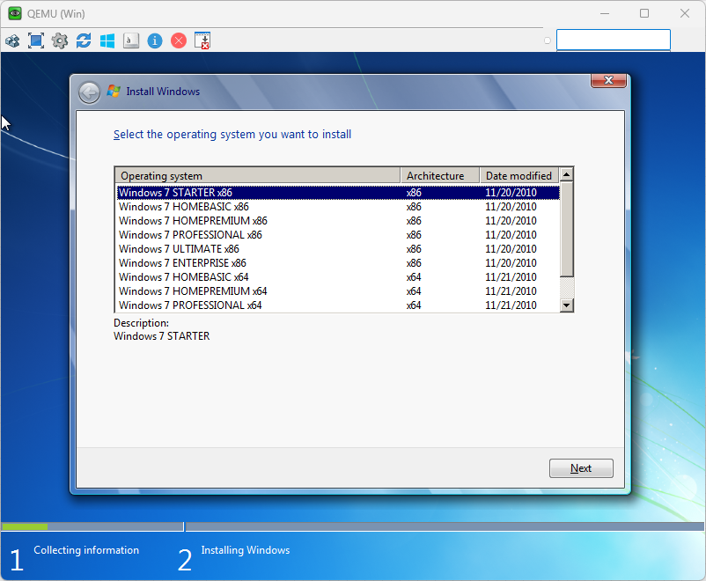
Task: Click the keyboard text icon in toolbar
Action: [x=131, y=40]
